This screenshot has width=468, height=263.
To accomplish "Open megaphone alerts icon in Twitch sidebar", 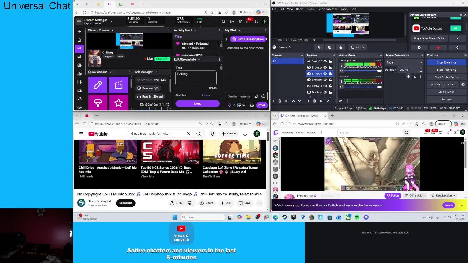I will (x=79, y=57).
